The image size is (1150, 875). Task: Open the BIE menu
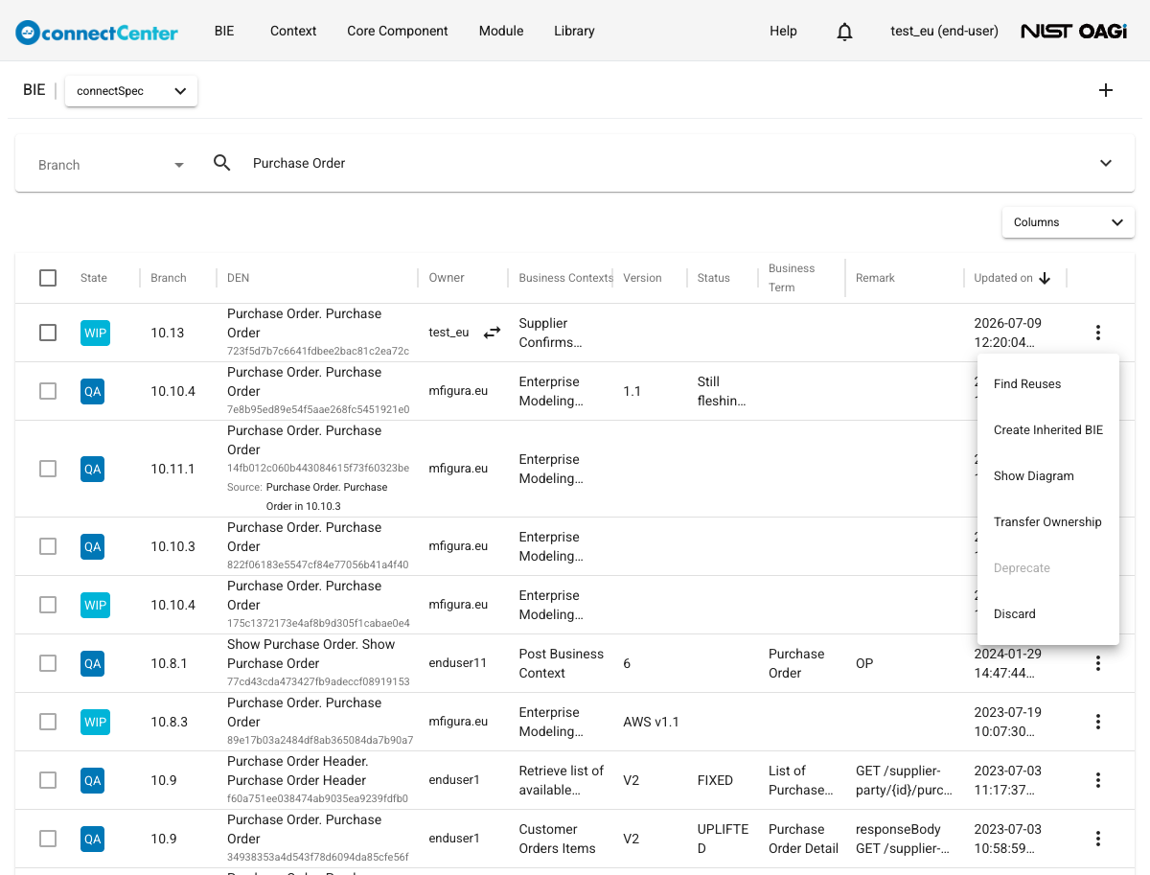[224, 31]
